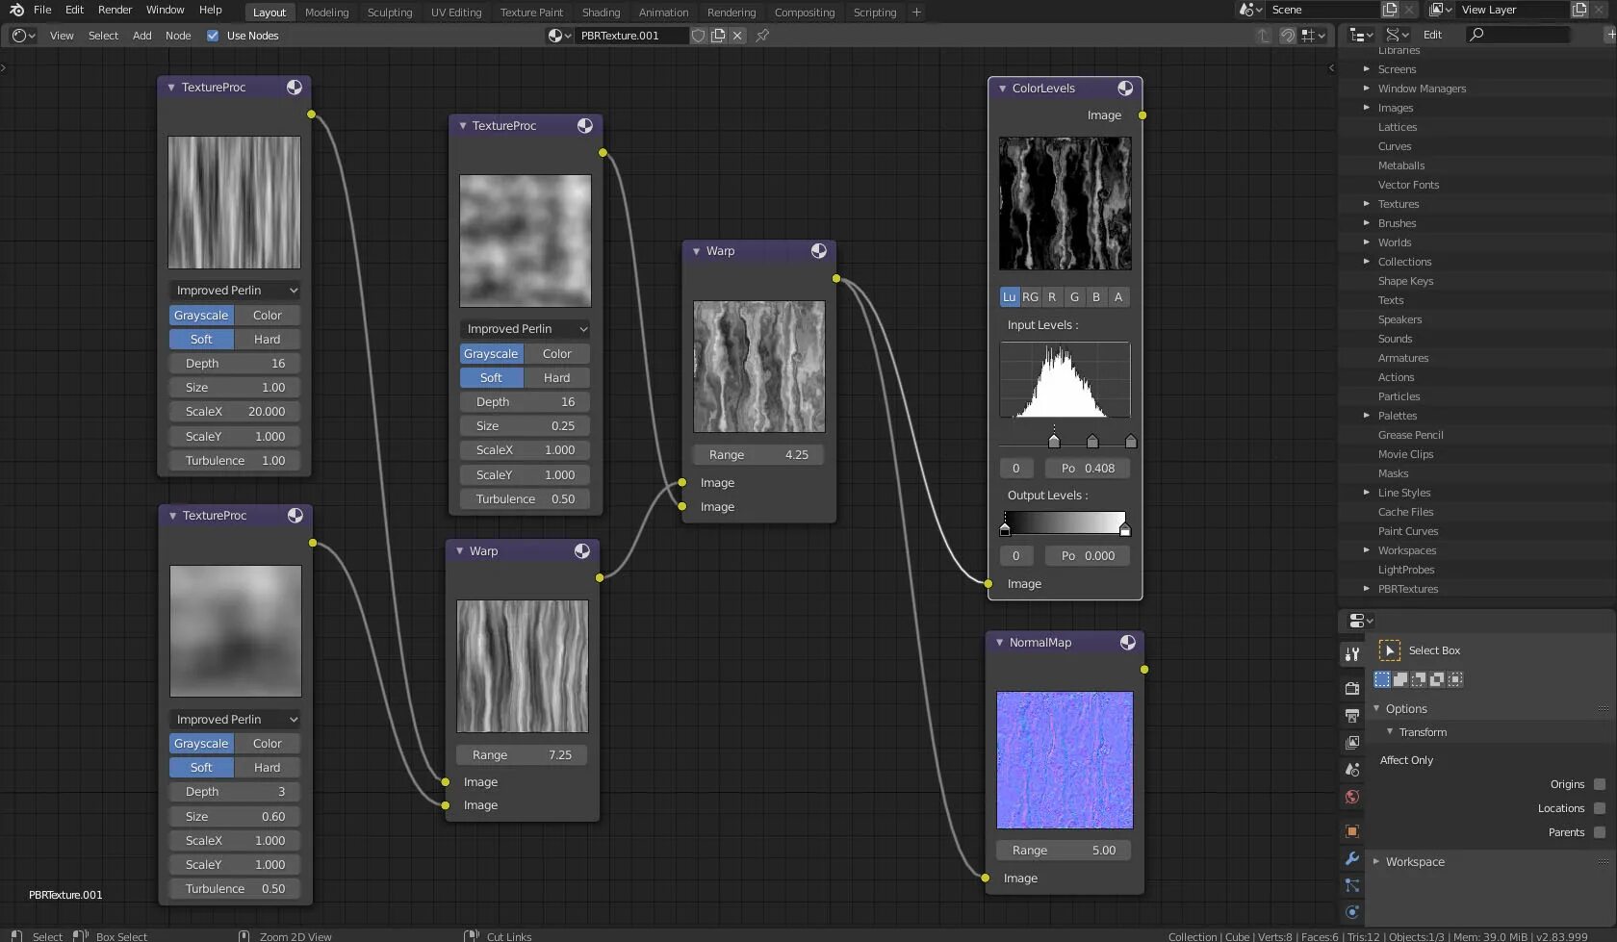Expand the Textures tree item
The height and width of the screenshot is (942, 1617).
(x=1366, y=204)
